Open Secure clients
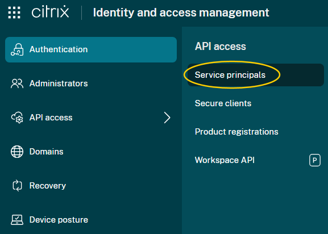This screenshot has height=234, width=328. tap(256, 103)
